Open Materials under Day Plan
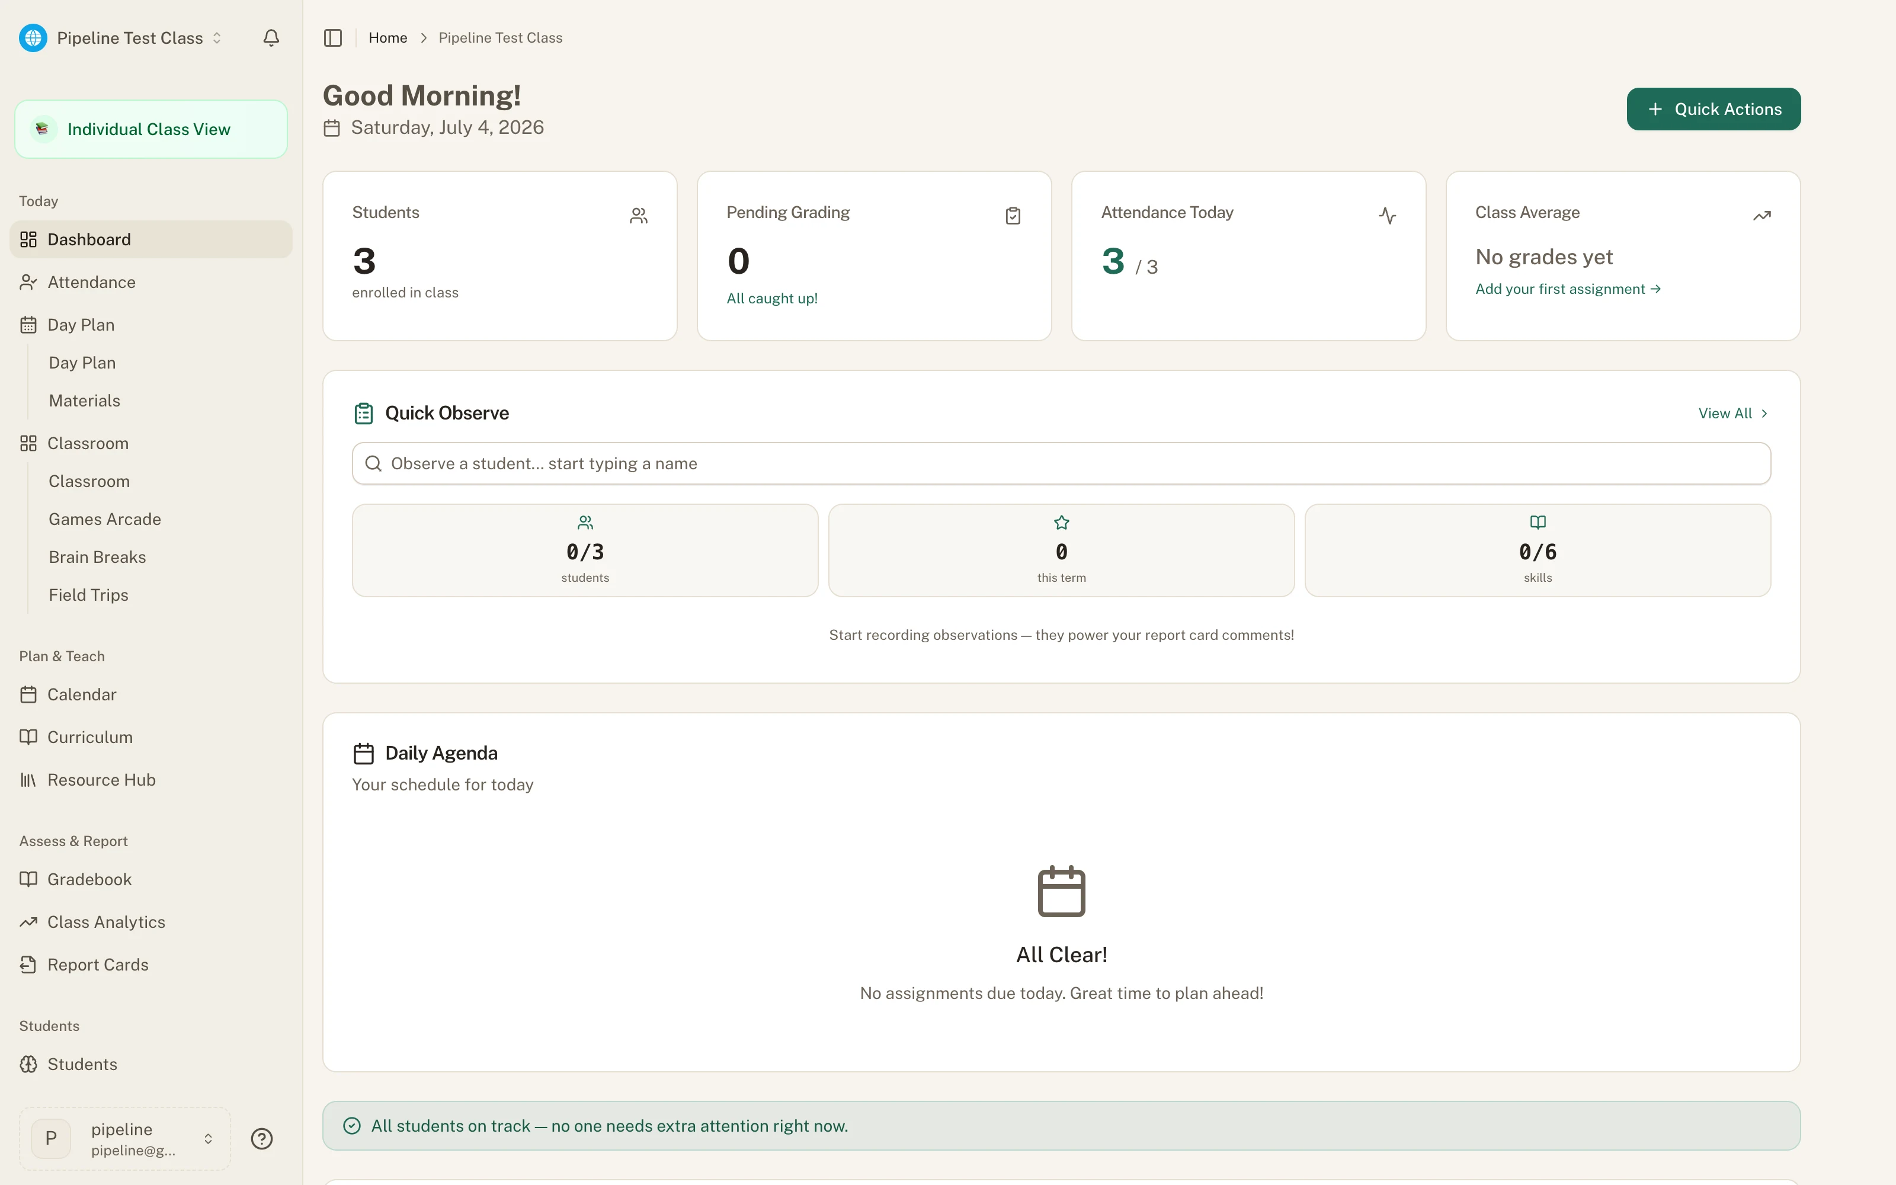This screenshot has height=1185, width=1896. (x=85, y=401)
